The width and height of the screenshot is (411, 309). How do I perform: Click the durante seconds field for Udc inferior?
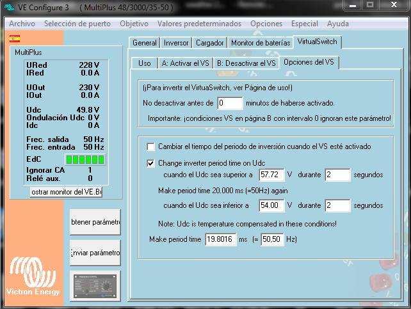337,205
